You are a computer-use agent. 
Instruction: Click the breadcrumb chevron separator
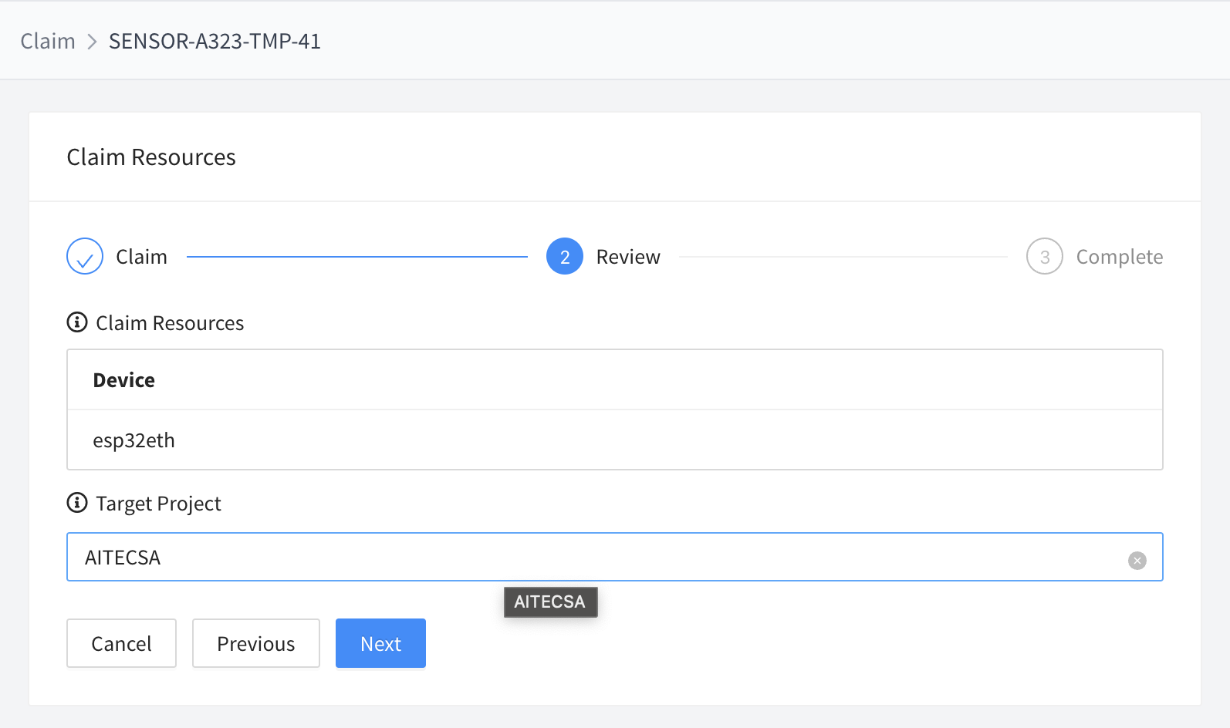(x=92, y=42)
